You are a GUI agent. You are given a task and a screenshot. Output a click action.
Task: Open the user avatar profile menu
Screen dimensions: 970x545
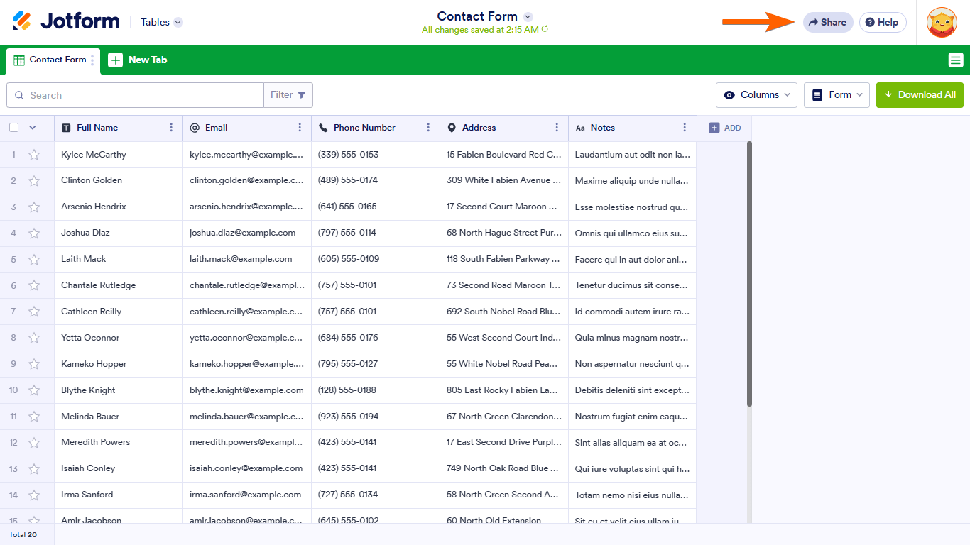point(942,22)
